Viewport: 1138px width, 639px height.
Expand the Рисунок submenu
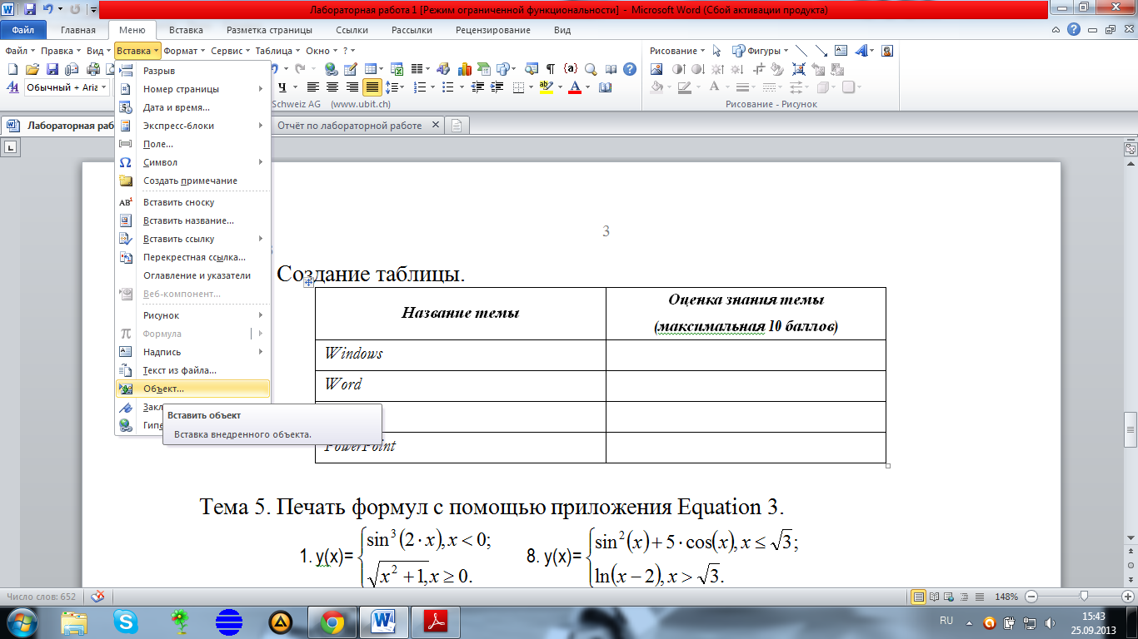click(x=193, y=315)
